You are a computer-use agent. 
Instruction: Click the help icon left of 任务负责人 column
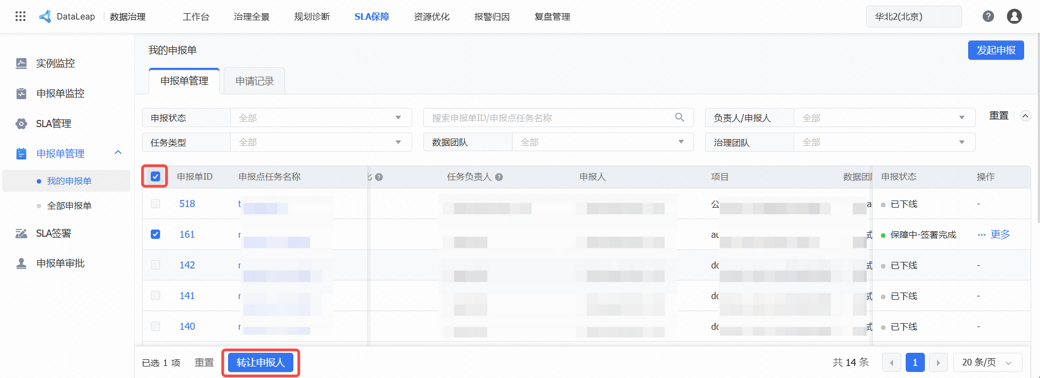point(379,177)
